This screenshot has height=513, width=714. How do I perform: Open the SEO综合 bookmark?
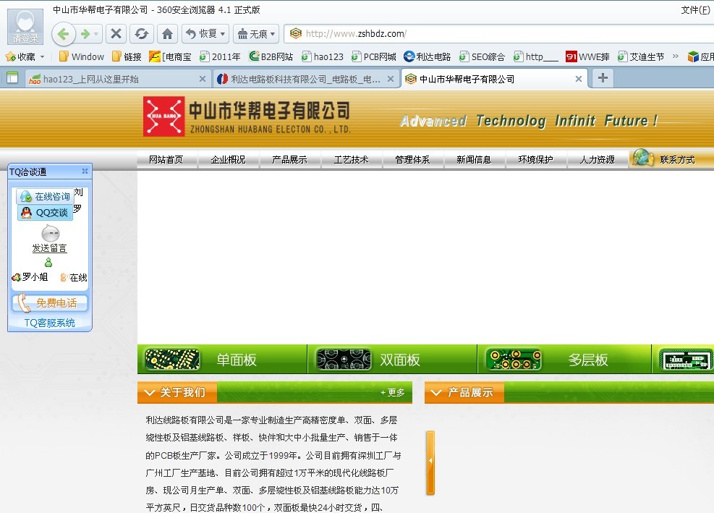(483, 57)
